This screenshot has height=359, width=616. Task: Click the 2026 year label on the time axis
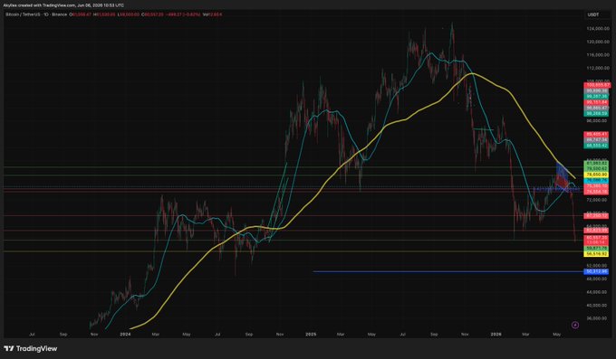496,335
